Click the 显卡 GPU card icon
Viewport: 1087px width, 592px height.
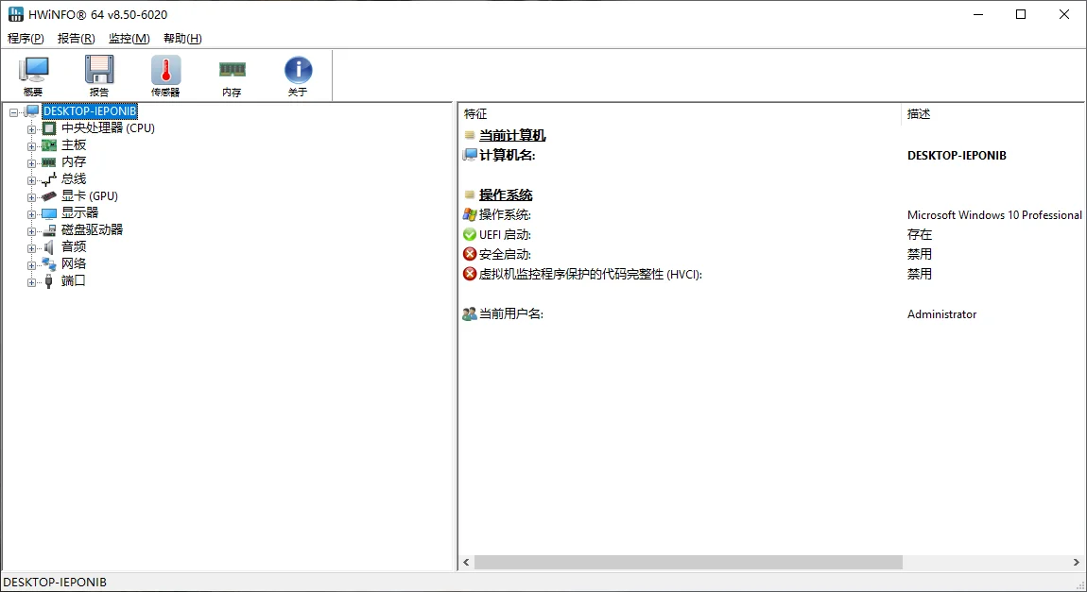tap(49, 196)
